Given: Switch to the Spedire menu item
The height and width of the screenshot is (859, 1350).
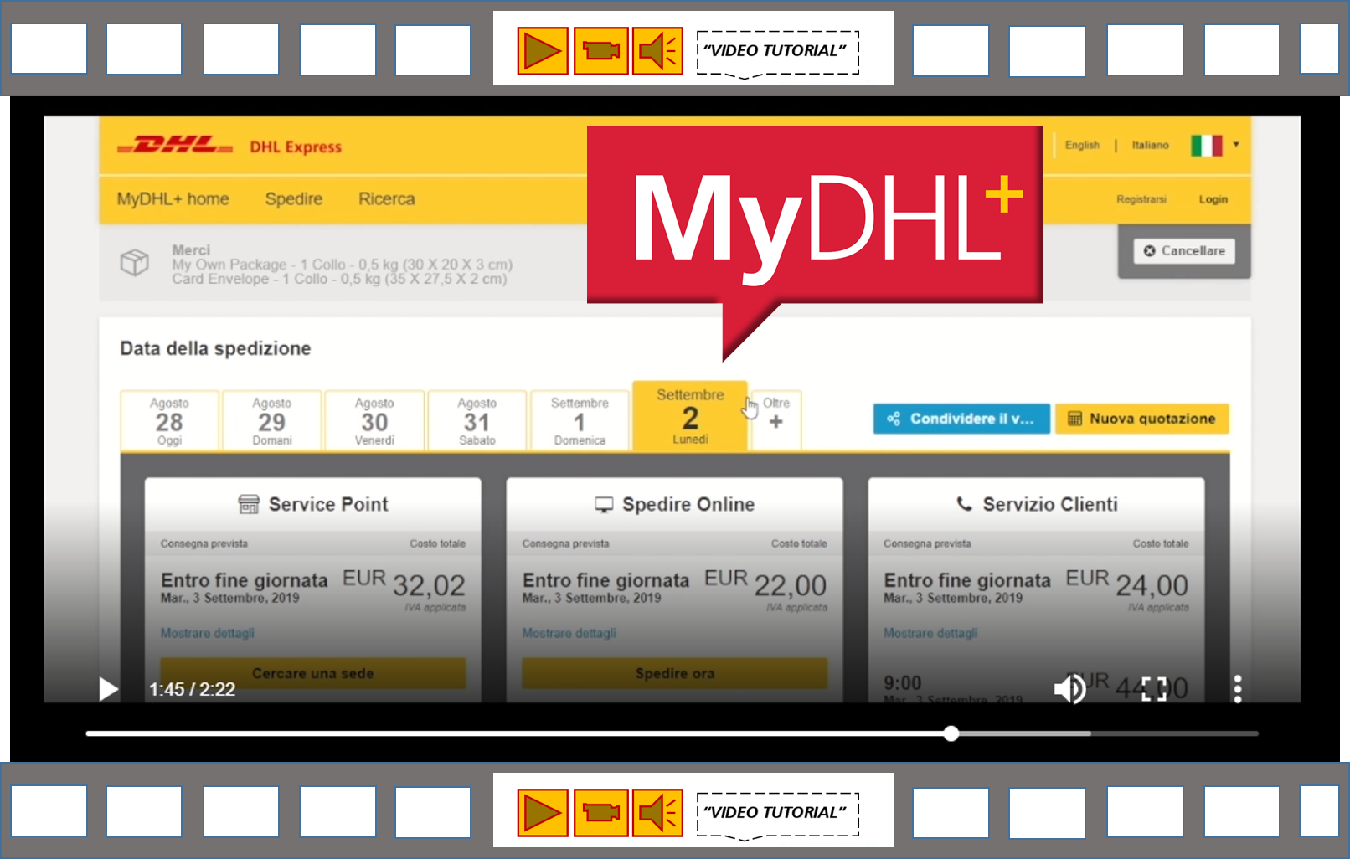Looking at the screenshot, I should pyautogui.click(x=293, y=198).
